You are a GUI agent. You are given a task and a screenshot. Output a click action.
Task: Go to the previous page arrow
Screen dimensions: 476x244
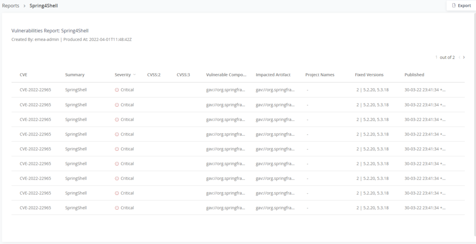tap(460, 58)
